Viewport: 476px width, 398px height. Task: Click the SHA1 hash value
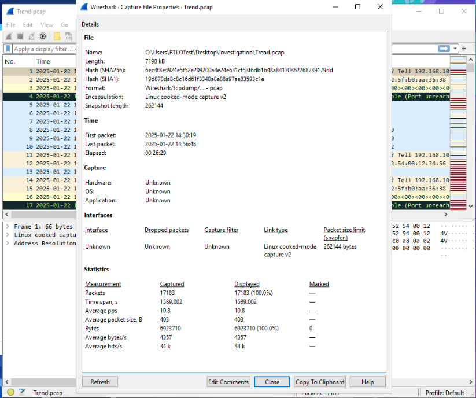(205, 79)
